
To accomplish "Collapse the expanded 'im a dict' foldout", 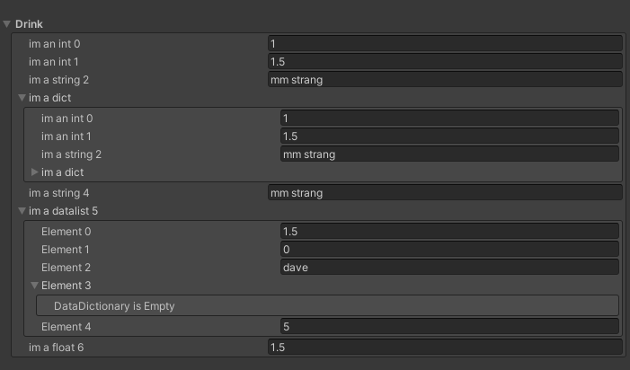I will 22,98.
